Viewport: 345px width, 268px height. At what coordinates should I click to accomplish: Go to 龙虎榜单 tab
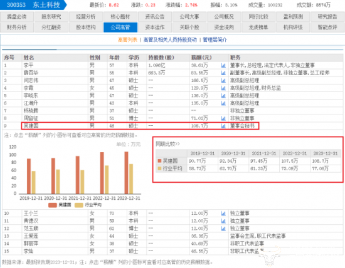pos(258,28)
